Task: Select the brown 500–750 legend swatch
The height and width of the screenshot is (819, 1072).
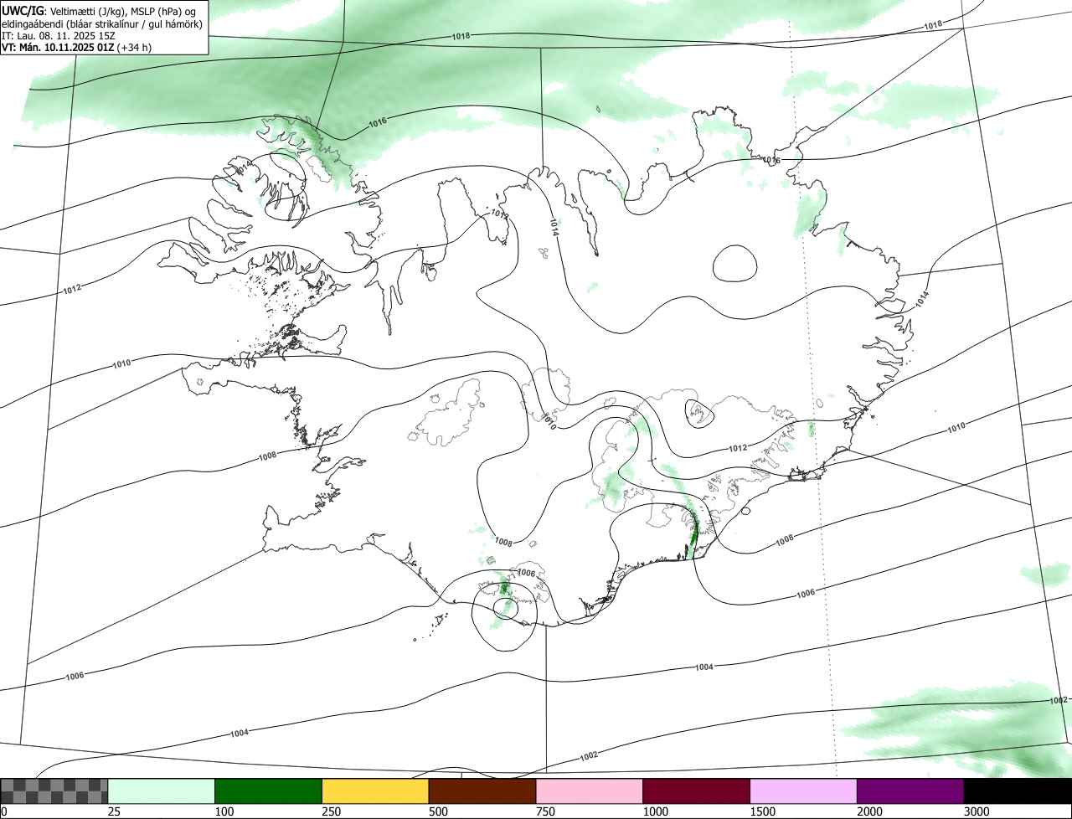Action: point(482,791)
